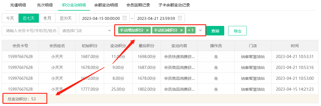Choose the 近30天 date range
The image size is (321, 106).
[x=66, y=18]
